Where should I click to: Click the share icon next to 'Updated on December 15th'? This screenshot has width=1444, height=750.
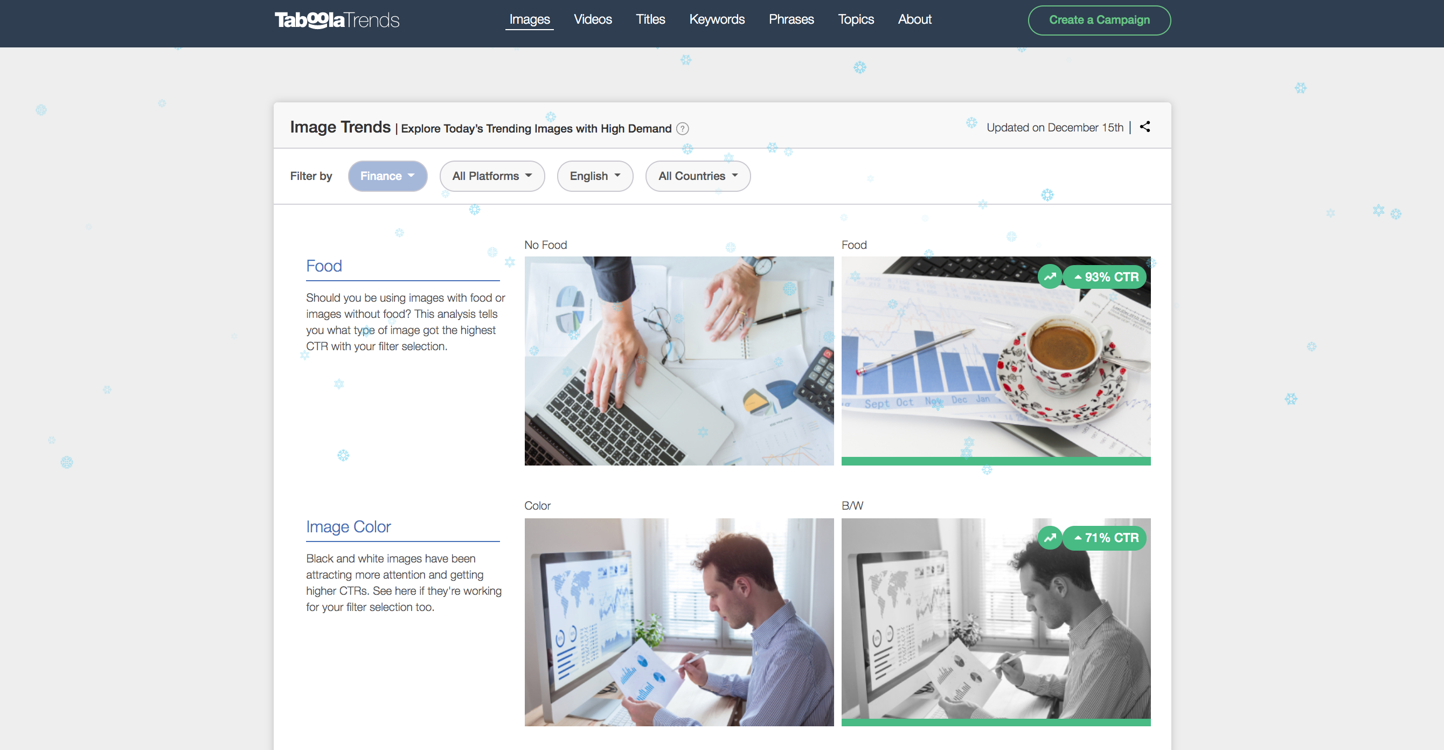coord(1146,126)
